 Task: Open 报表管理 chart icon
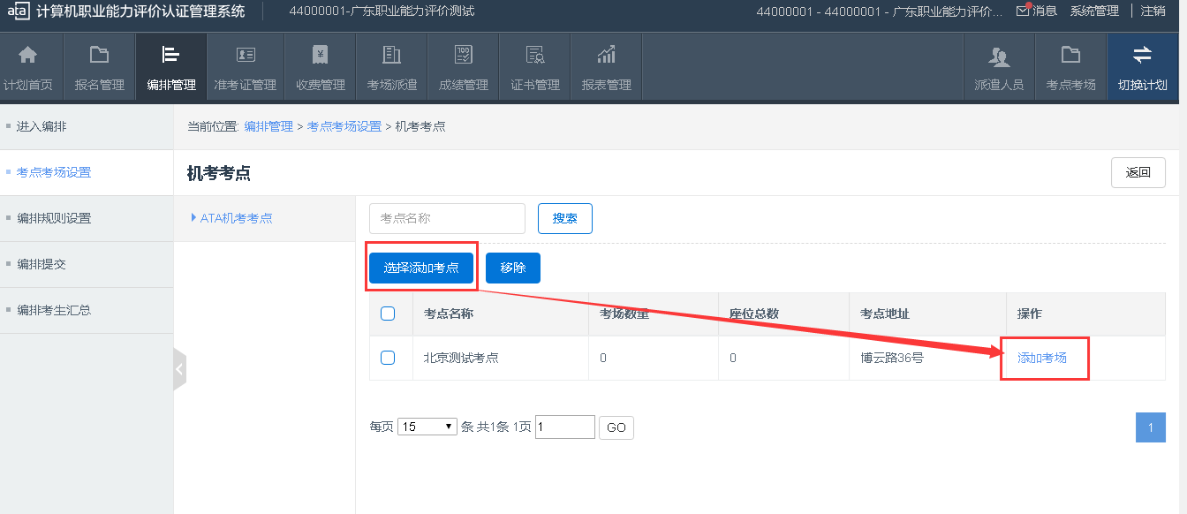coord(607,55)
